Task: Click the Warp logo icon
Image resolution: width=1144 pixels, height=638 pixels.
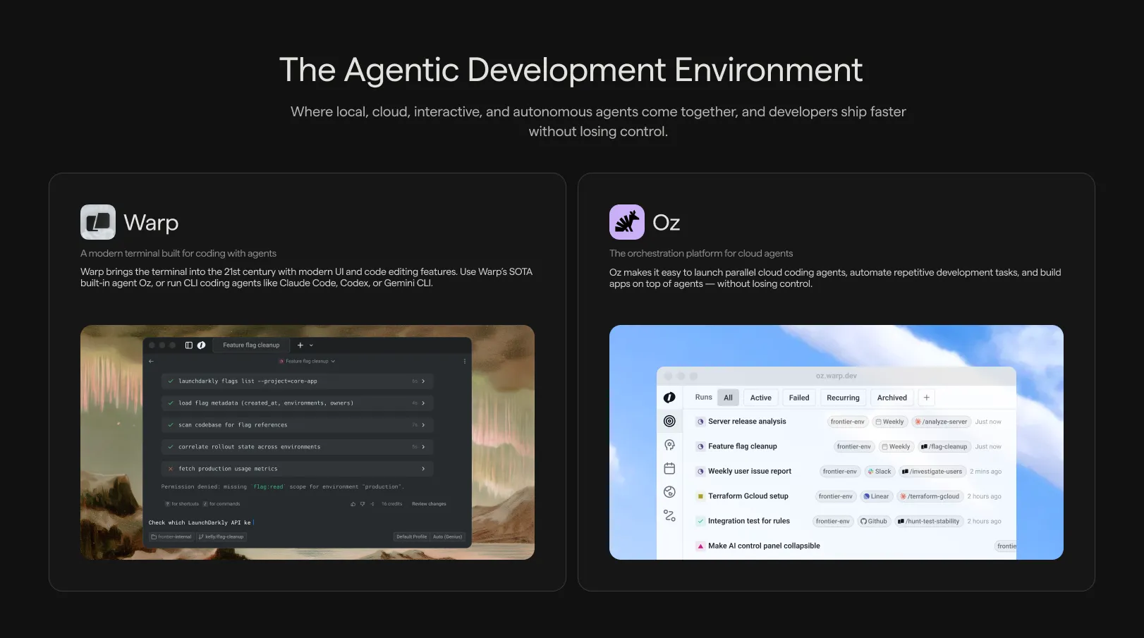Action: click(98, 222)
